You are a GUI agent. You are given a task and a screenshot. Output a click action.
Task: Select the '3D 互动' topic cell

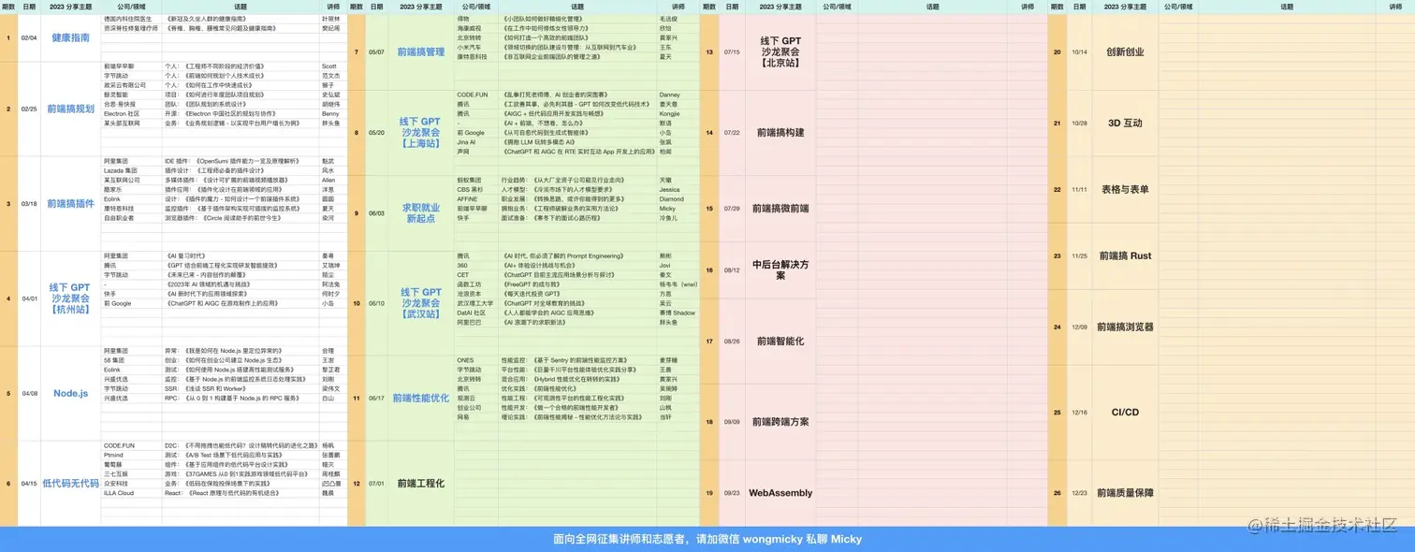pyautogui.click(x=1125, y=123)
